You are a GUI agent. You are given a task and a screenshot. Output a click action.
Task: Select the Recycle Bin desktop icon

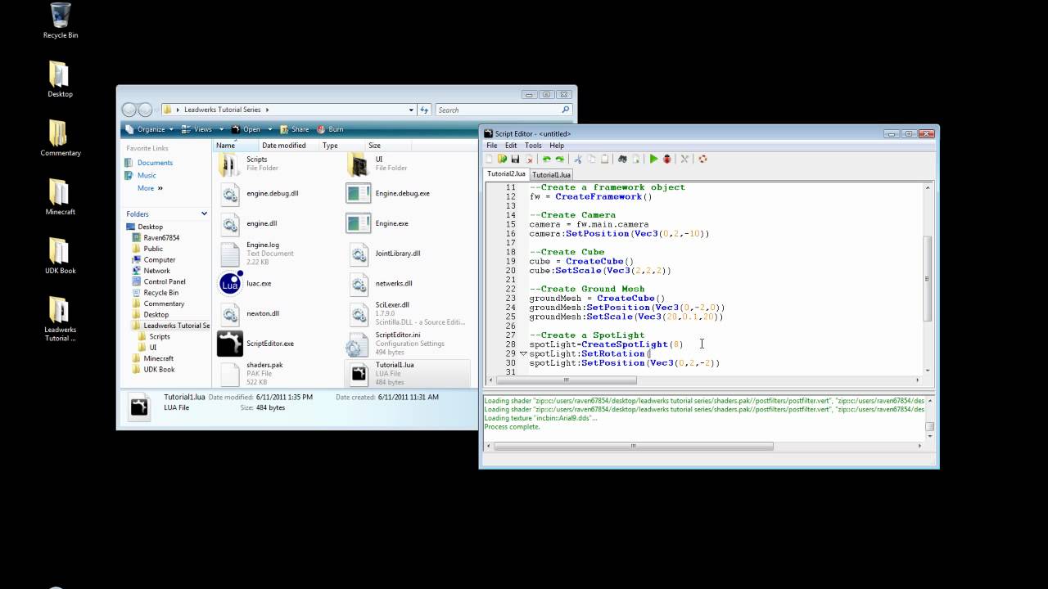(x=61, y=20)
